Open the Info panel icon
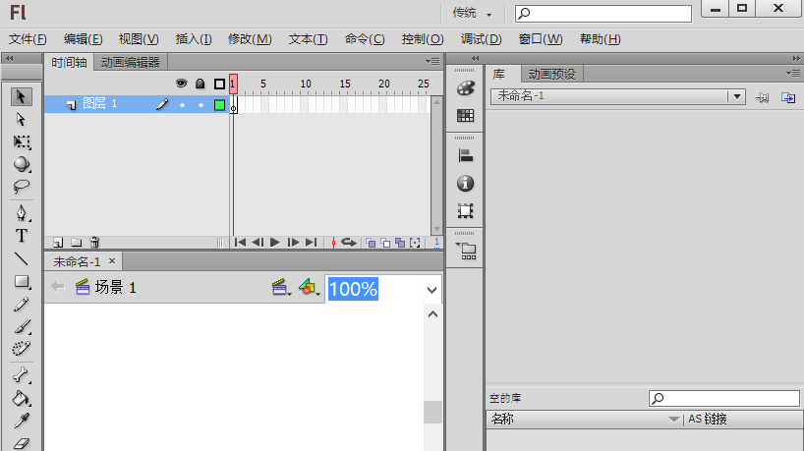The image size is (804, 451). point(465,183)
